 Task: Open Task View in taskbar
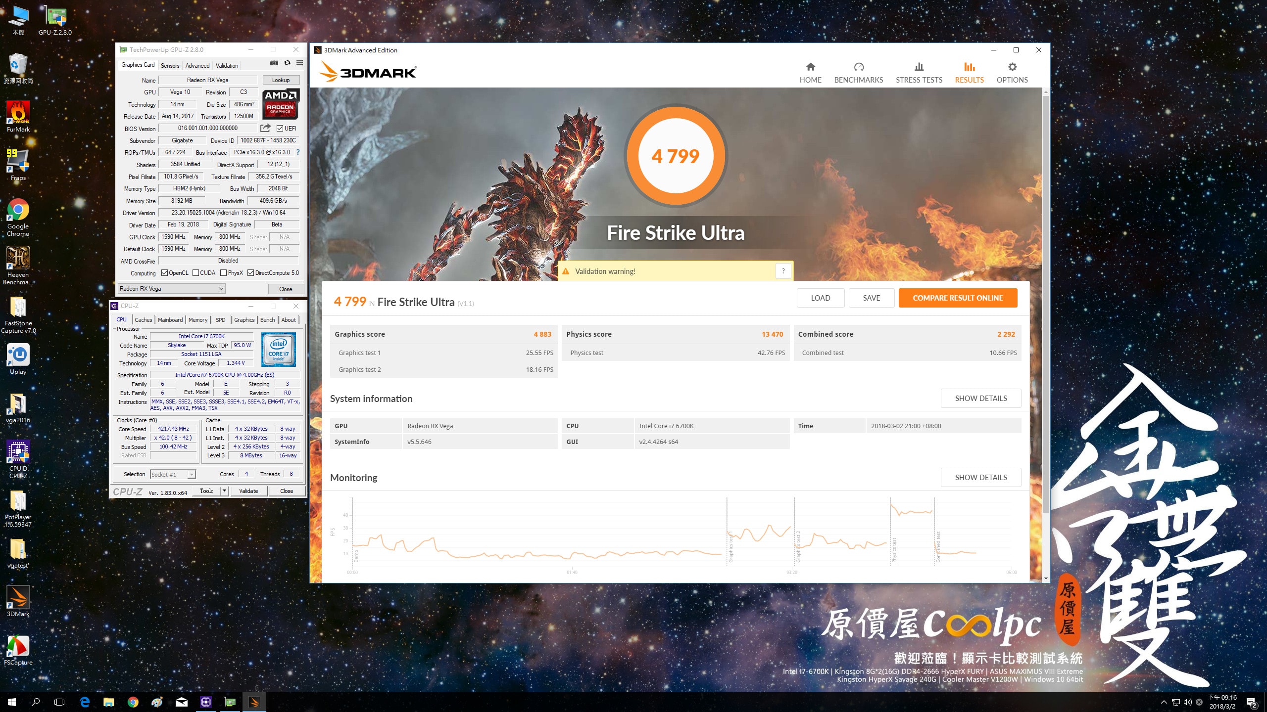coord(59,702)
